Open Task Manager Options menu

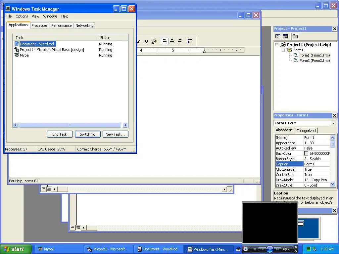(22, 16)
